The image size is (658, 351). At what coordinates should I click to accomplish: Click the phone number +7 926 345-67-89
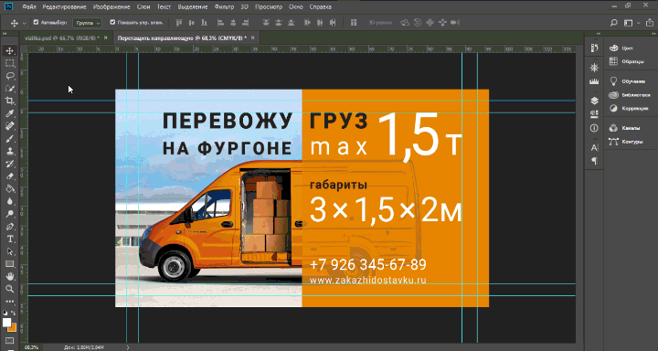[367, 264]
